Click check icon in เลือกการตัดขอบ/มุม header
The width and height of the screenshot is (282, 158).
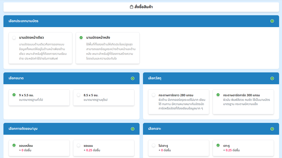132,129
